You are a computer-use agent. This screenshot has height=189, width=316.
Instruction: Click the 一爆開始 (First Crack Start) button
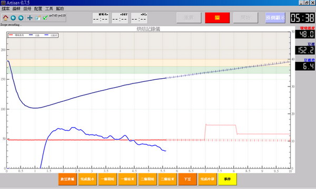pos(107,179)
